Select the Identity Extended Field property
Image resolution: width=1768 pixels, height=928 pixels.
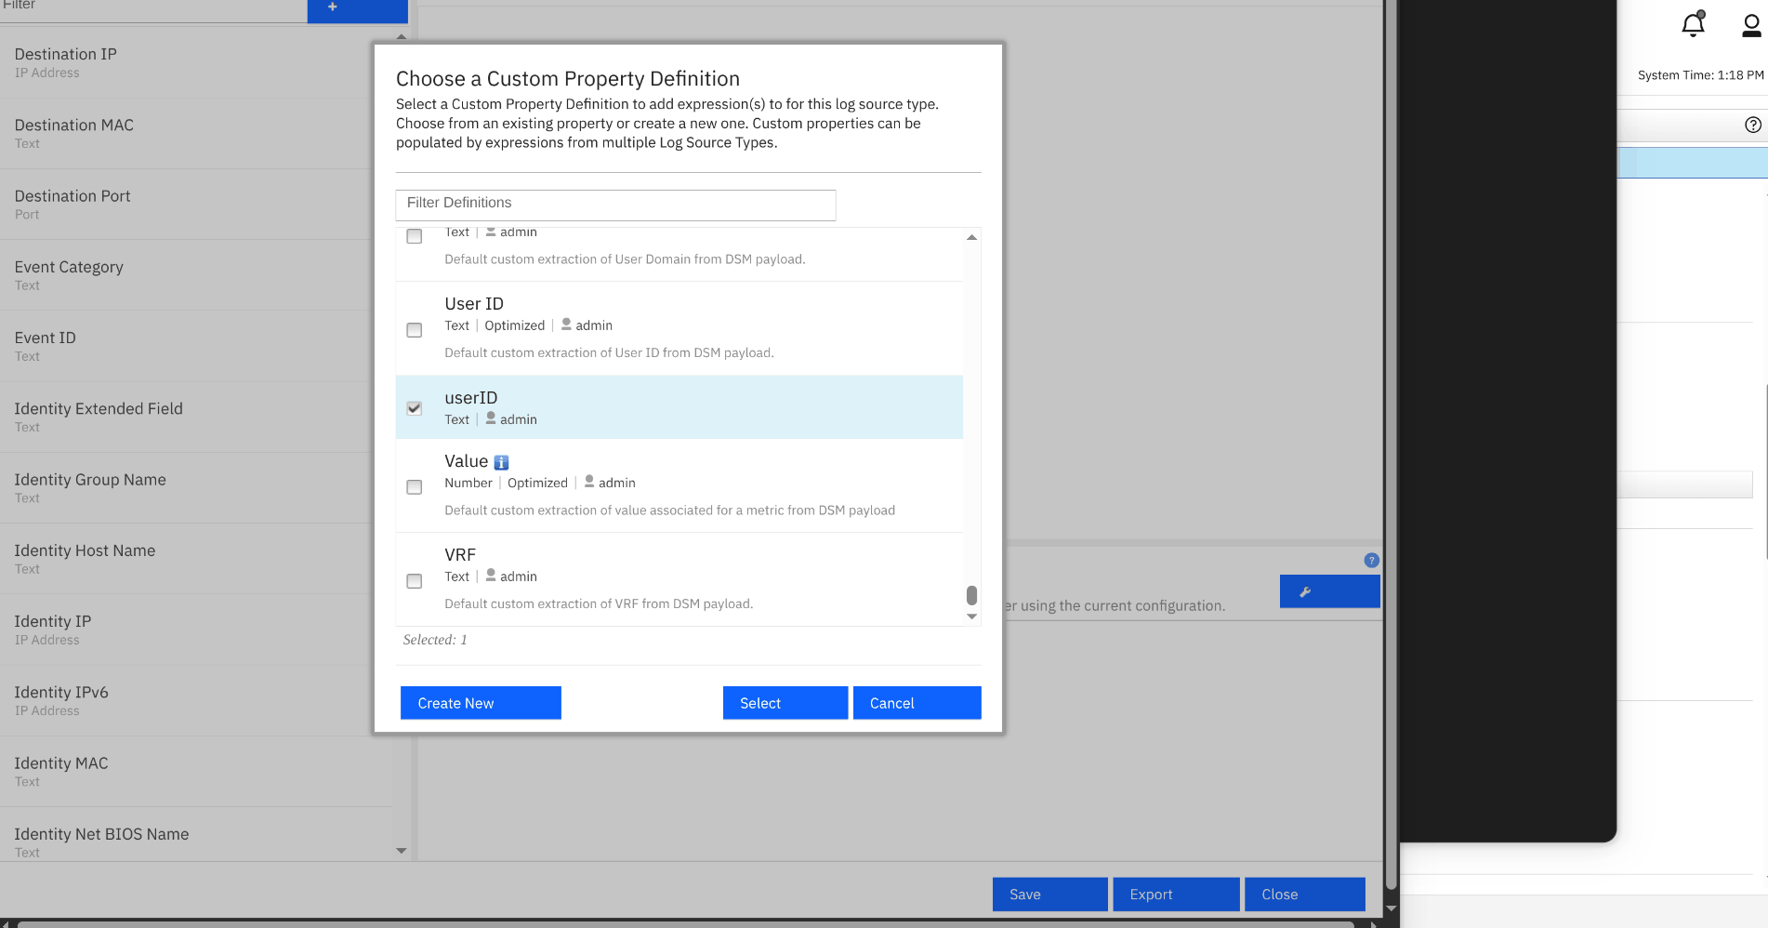(x=196, y=418)
